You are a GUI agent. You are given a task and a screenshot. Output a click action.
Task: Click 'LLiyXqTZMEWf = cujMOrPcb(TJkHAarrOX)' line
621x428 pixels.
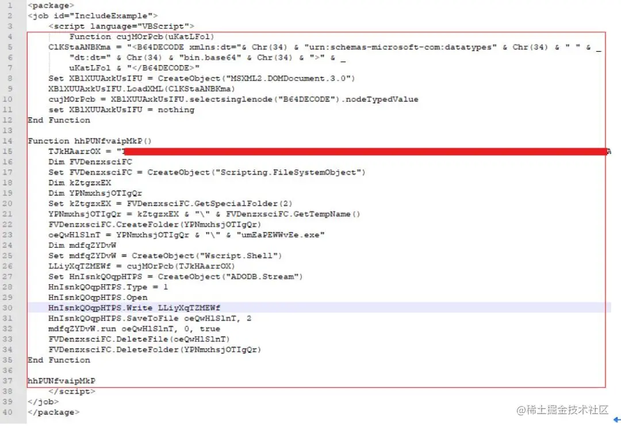tap(142, 266)
